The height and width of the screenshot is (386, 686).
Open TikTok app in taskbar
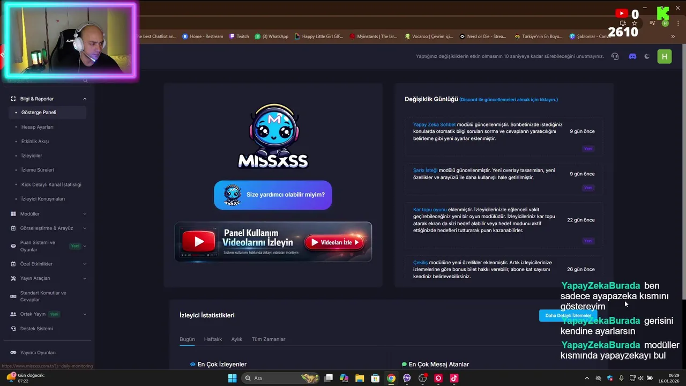click(x=454, y=378)
